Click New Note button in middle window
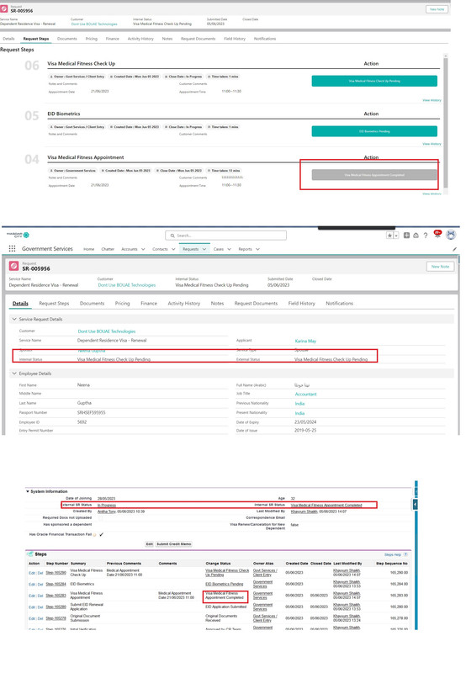The width and height of the screenshot is (466, 673). point(440,267)
